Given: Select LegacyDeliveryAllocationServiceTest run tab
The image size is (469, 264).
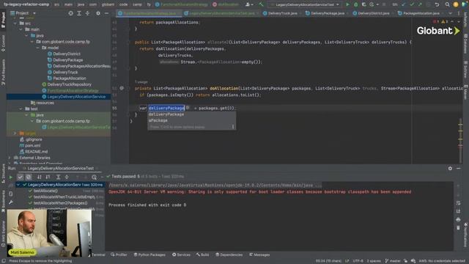Looking at the screenshot, I should [61, 169].
